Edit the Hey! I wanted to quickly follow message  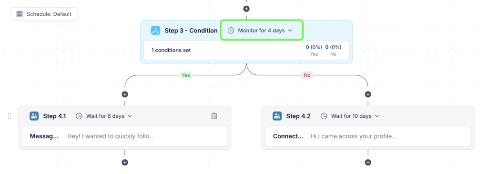[x=125, y=136]
